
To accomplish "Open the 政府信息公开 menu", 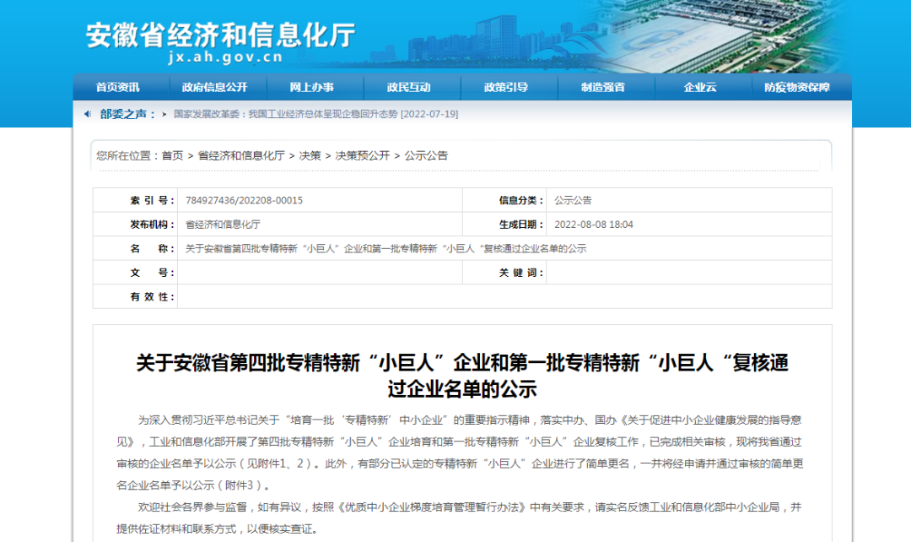I will tap(214, 87).
